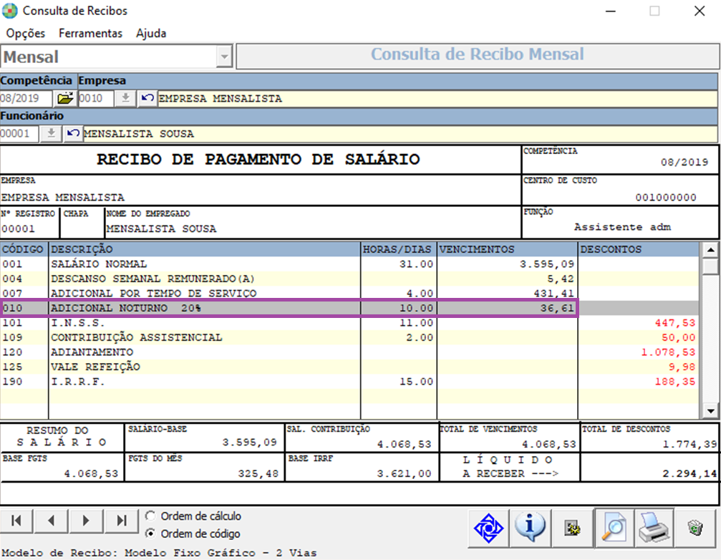Click the Total de vencimentos 4.068,53 value
Image resolution: width=721 pixels, height=560 pixels.
point(549,444)
